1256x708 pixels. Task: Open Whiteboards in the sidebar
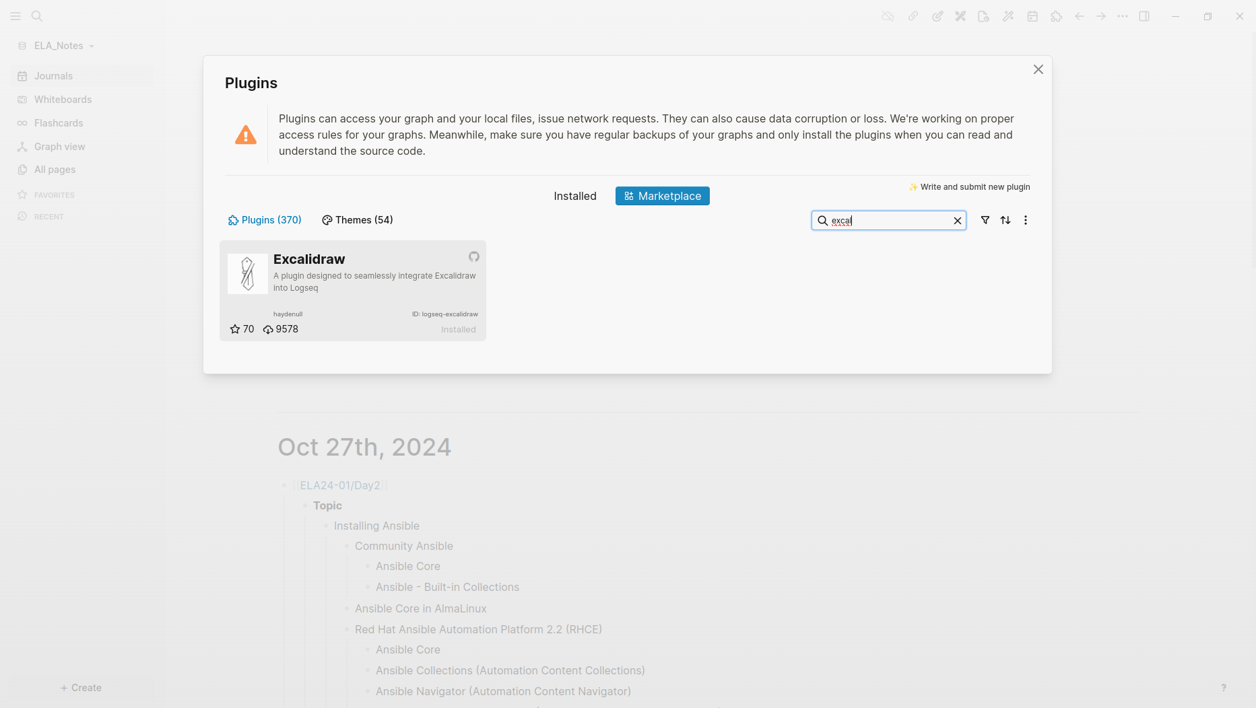(81, 100)
